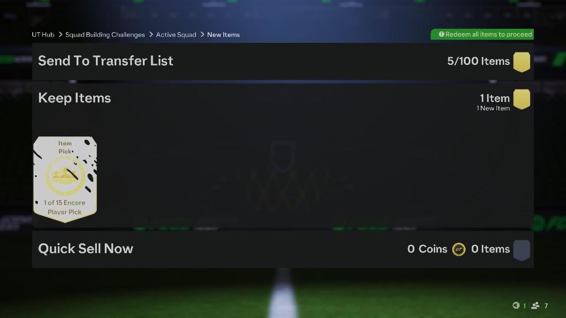The width and height of the screenshot is (566, 318).
Task: Select the New Items breadcrumb
Action: (223, 34)
